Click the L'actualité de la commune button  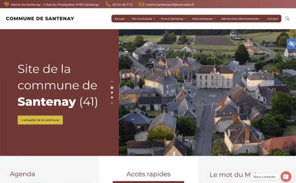pos(40,120)
